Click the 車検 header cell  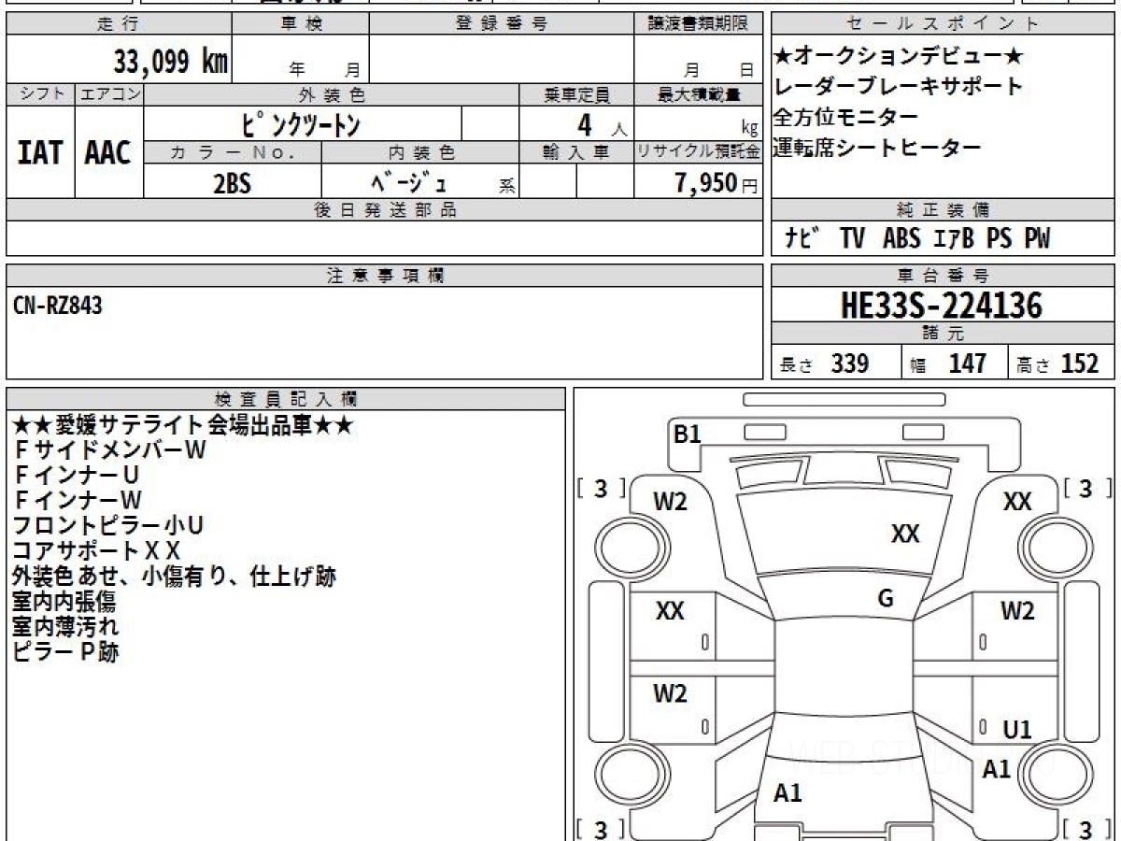(x=300, y=24)
